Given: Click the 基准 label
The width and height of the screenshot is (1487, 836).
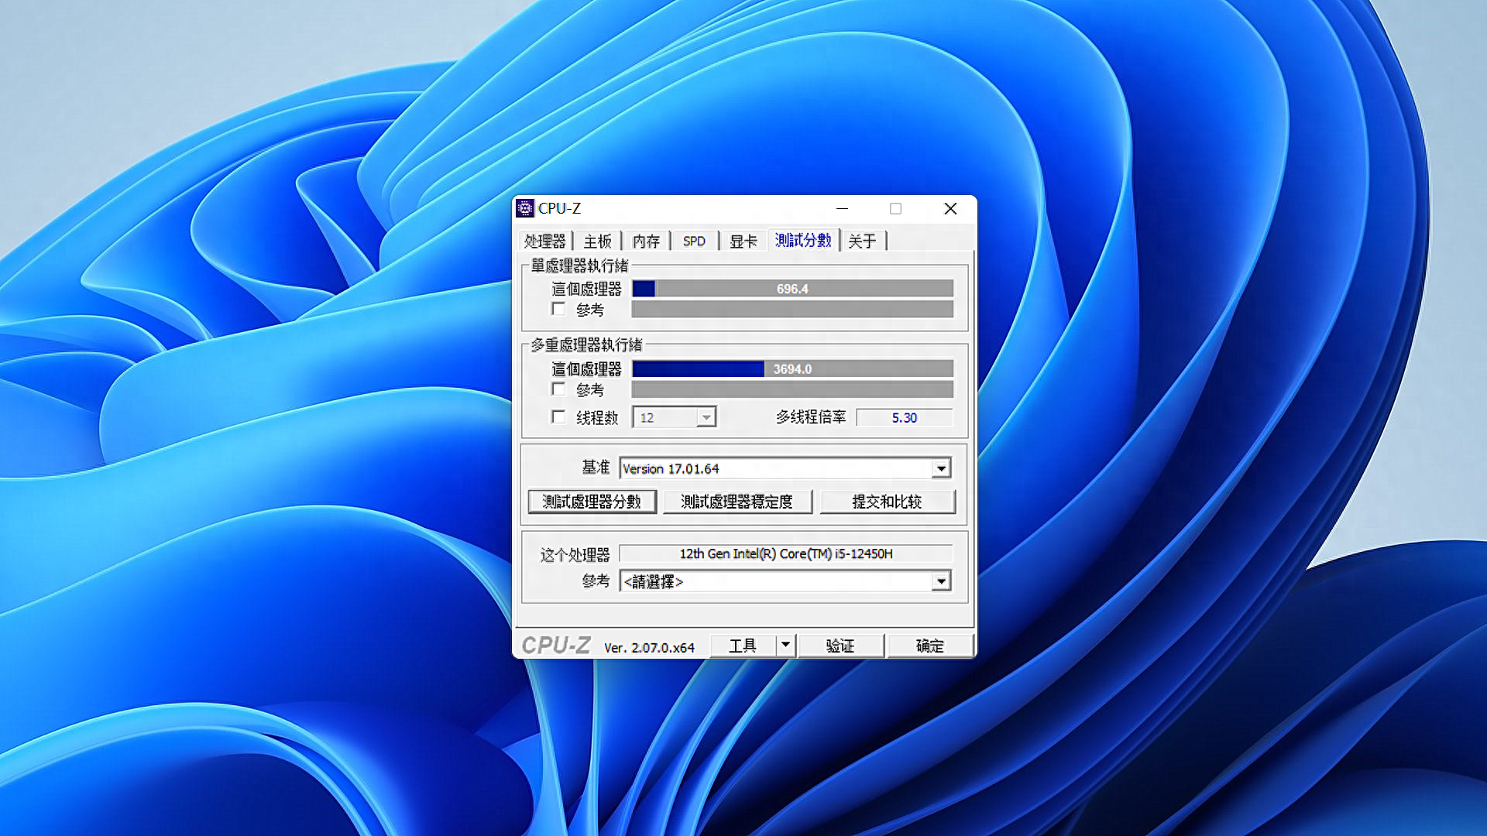Looking at the screenshot, I should [x=596, y=468].
